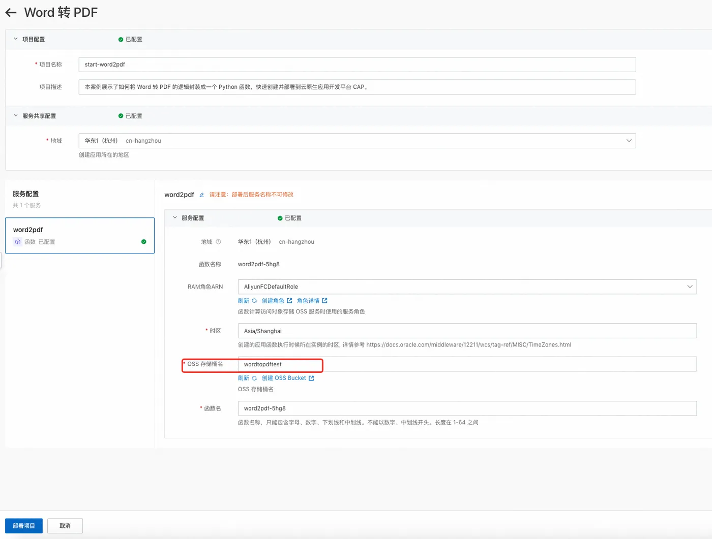Click the 部署项目 button
The height and width of the screenshot is (539, 712).
click(24, 526)
